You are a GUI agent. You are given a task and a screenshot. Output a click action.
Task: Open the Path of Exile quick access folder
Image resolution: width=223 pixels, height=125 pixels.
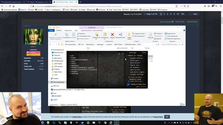pyautogui.click(x=57, y=72)
